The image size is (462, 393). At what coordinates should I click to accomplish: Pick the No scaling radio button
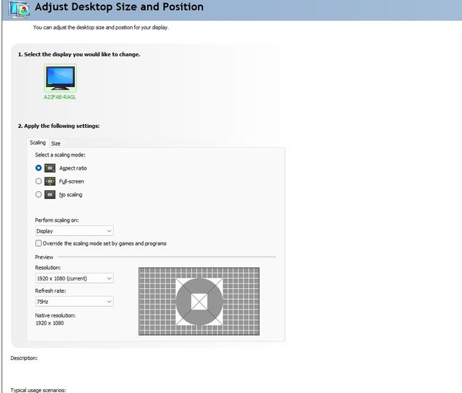pos(38,195)
